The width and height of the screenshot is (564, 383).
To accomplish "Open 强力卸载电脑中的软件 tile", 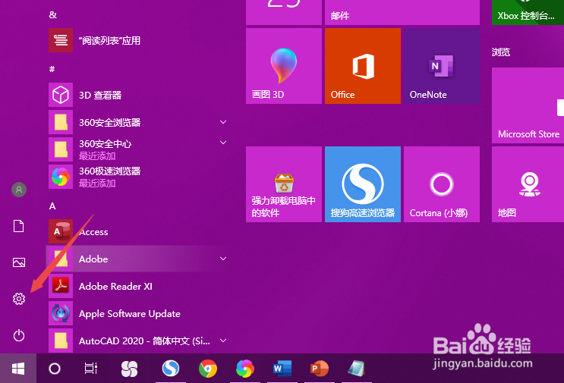I will pos(284,184).
